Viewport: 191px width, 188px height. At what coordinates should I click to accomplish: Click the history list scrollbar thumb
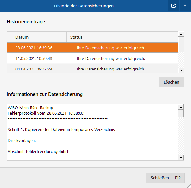(x=181, y=44)
